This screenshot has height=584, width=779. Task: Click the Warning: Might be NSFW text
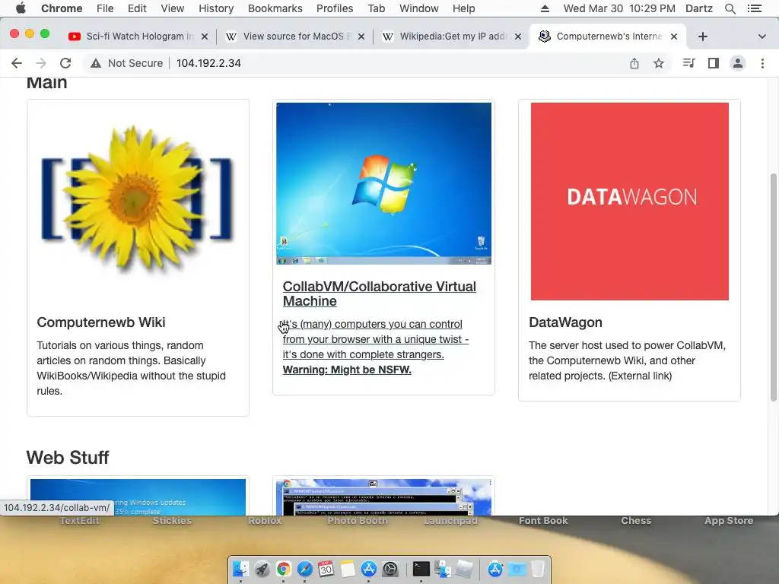point(347,370)
